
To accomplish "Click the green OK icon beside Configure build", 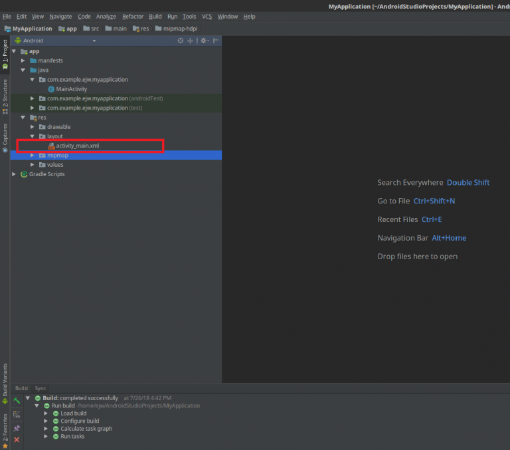I will 56,421.
